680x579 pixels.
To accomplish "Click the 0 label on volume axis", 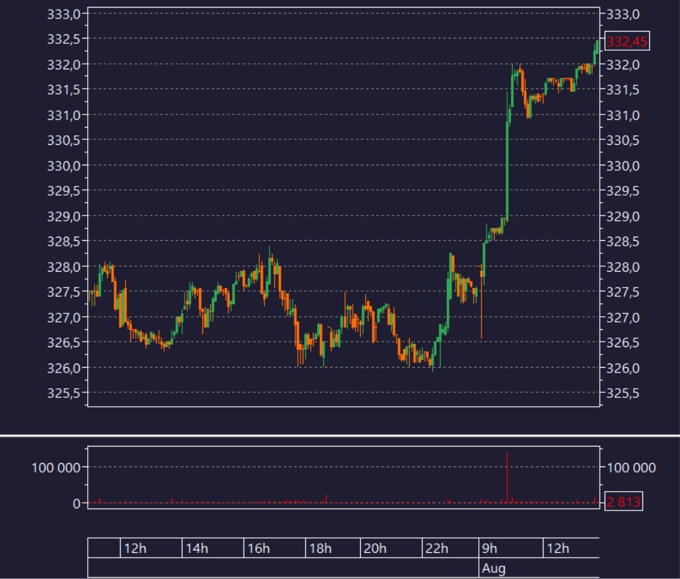I will 76,504.
